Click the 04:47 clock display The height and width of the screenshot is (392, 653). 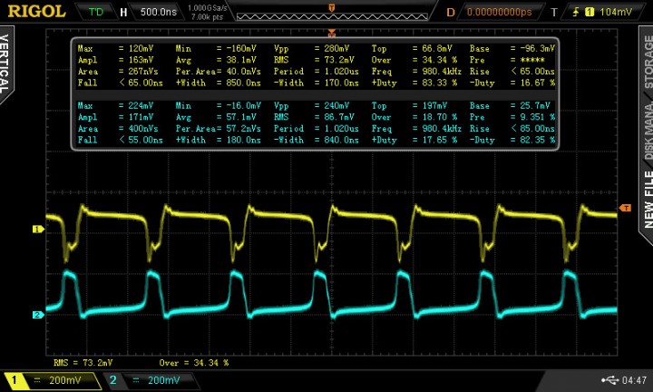coord(634,380)
